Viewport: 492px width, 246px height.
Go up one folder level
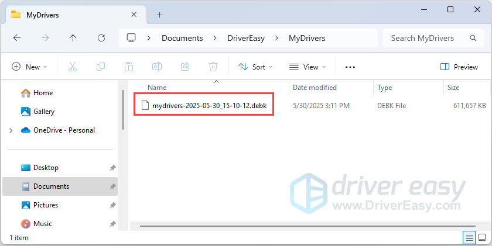[x=73, y=38]
